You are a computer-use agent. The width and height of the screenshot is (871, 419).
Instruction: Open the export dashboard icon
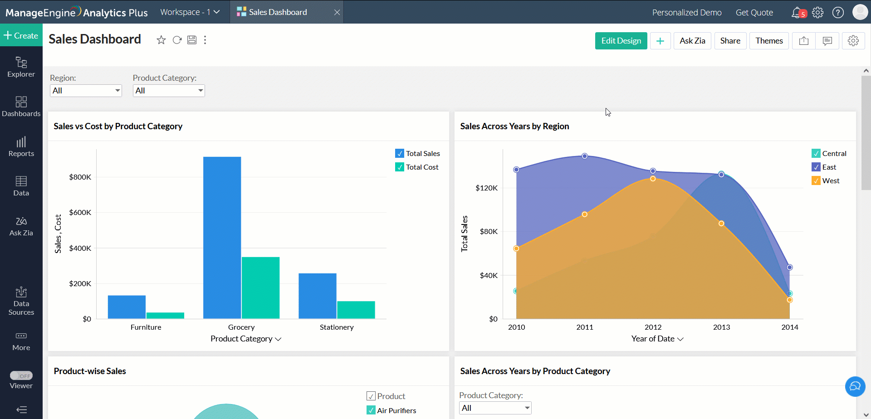click(803, 41)
